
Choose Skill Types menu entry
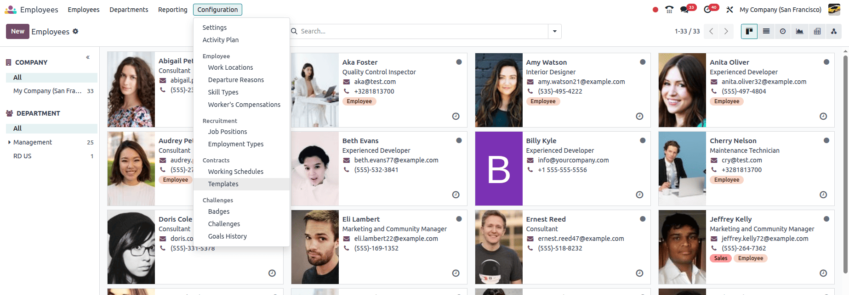coord(242,92)
